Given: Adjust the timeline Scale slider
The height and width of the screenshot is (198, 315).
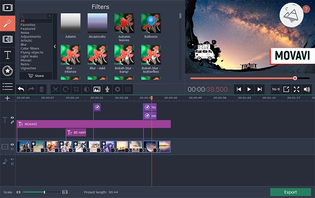Looking at the screenshot, I should tap(41, 192).
